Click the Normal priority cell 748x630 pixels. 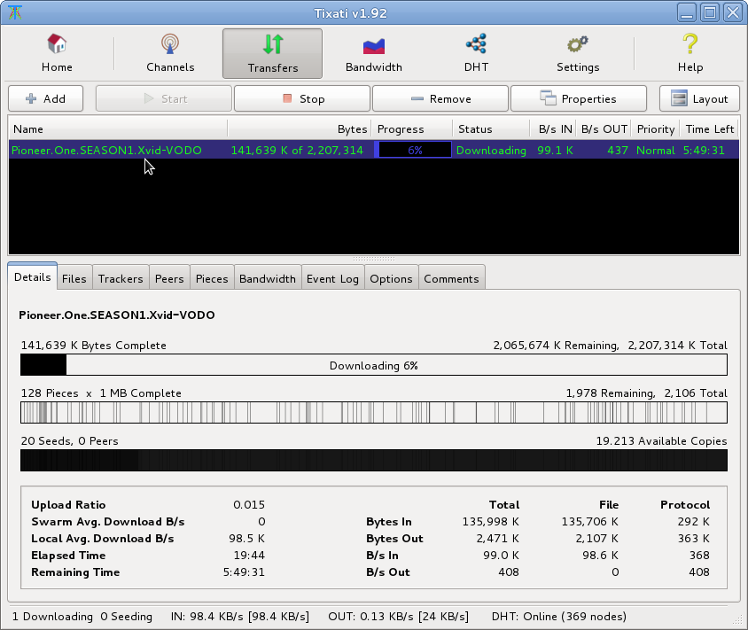coord(656,151)
